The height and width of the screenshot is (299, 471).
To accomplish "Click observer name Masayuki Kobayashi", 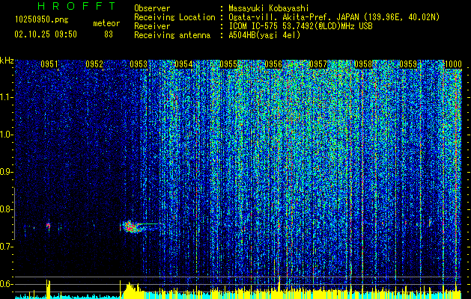I will (269, 8).
